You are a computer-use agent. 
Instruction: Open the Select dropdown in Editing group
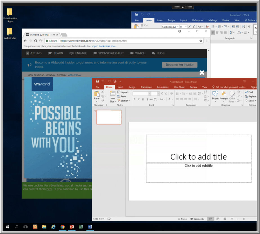tap(250, 101)
